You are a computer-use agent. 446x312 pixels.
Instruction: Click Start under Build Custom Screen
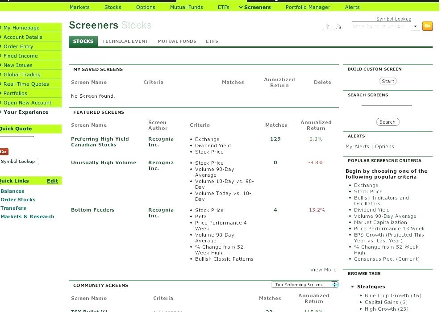388,81
